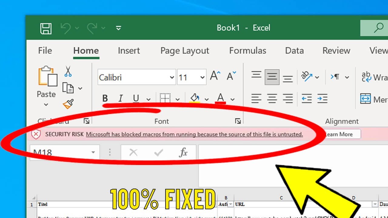Align text to the right
The image size is (388, 218).
pos(288,98)
